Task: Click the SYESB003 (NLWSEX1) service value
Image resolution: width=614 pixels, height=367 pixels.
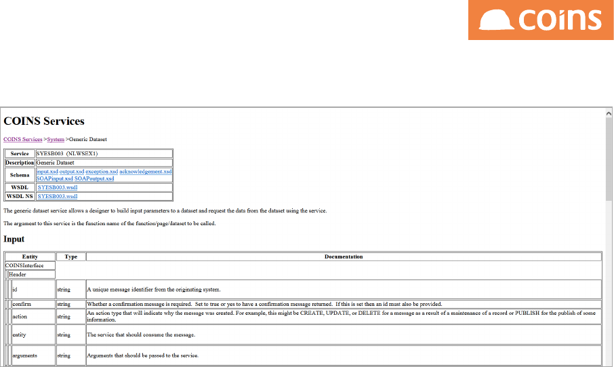Action: [104, 153]
